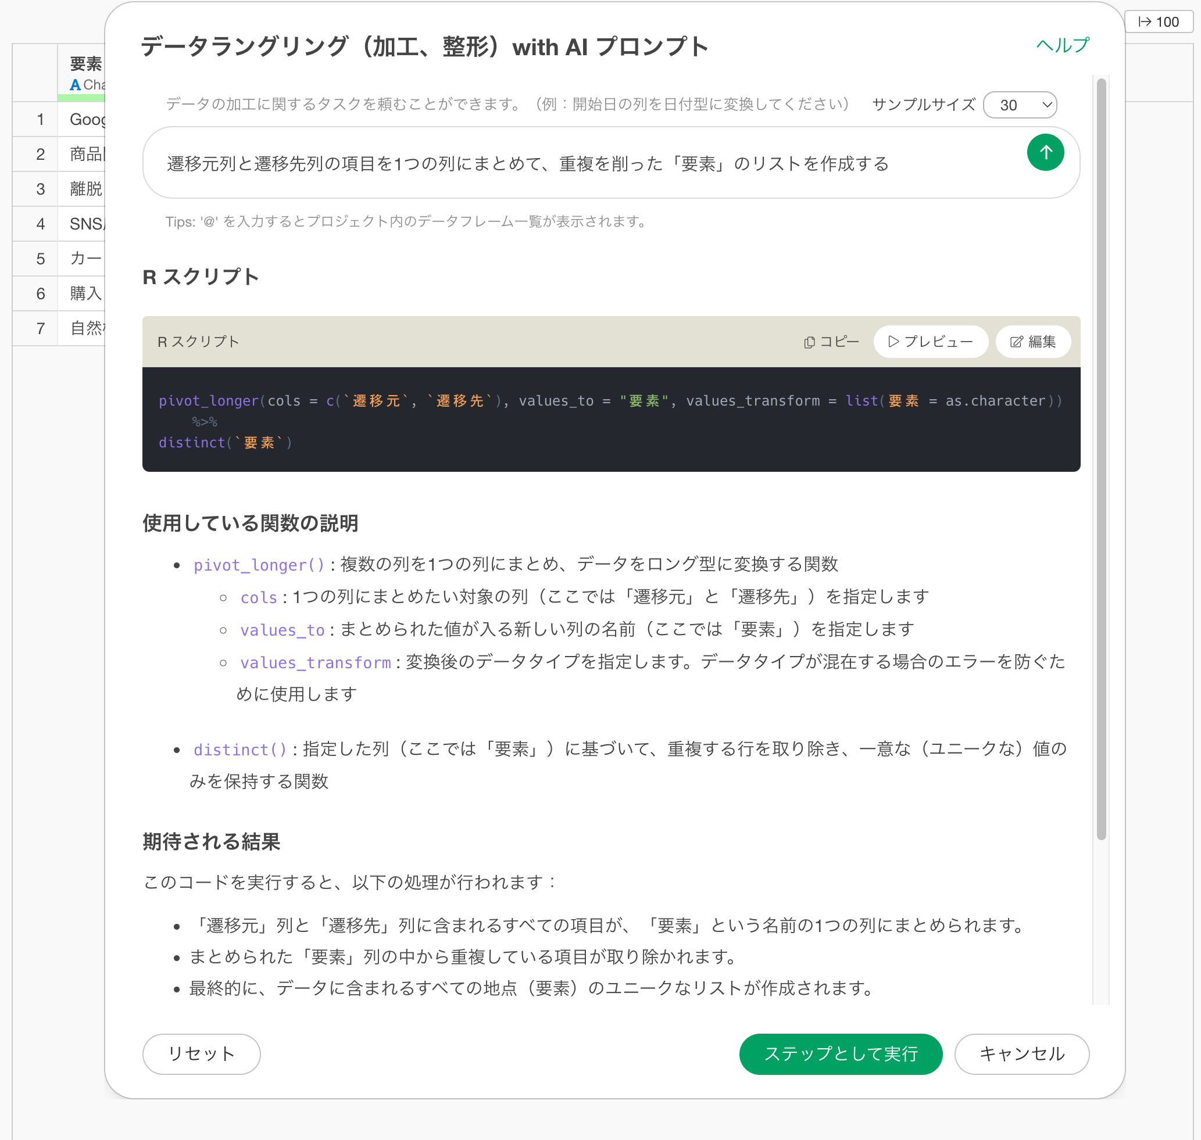The image size is (1201, 1140).
Task: Click the Preview play icon
Action: pos(893,342)
